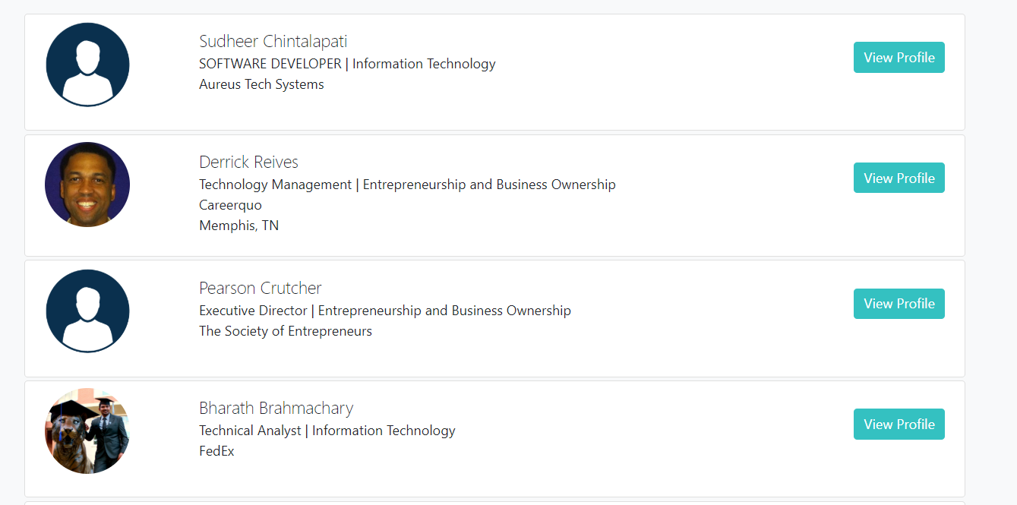1017x505 pixels.
Task: Open Bharath Brahmachary's graduation photo
Action: [x=87, y=431]
